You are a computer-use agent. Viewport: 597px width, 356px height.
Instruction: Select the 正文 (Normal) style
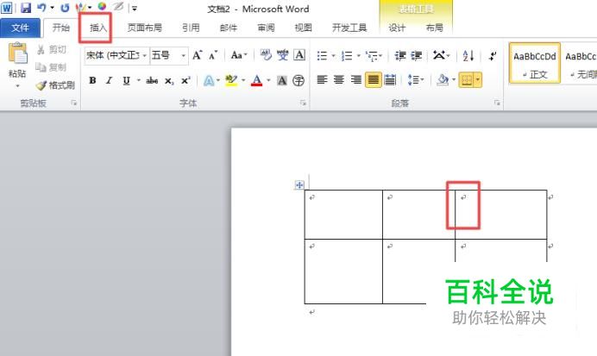(x=535, y=63)
